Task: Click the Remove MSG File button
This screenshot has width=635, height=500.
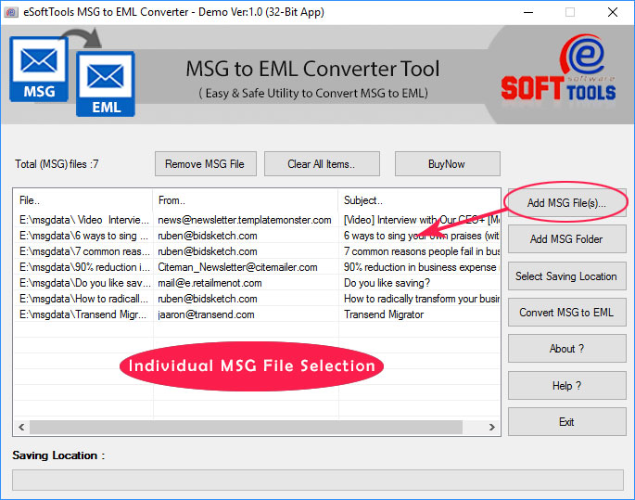Action: [205, 164]
